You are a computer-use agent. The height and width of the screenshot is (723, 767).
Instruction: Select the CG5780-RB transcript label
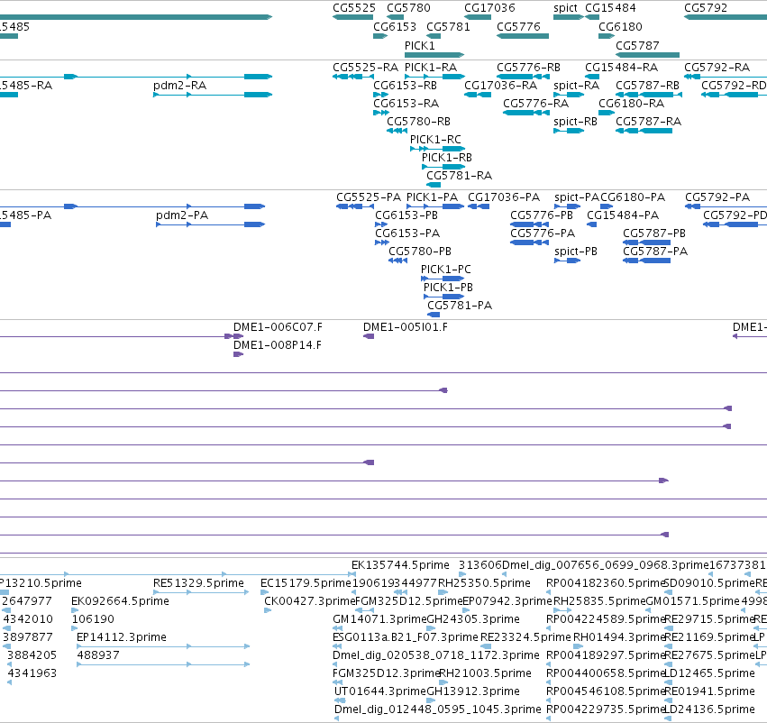[419, 122]
